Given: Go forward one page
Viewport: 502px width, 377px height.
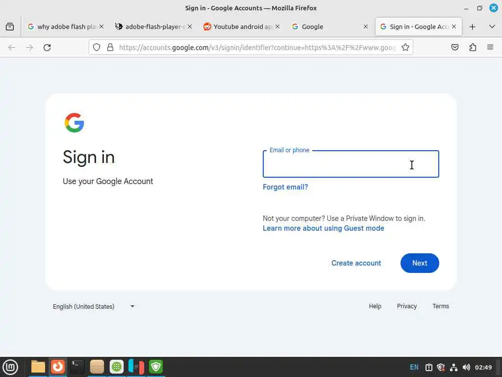Looking at the screenshot, I should [29, 48].
